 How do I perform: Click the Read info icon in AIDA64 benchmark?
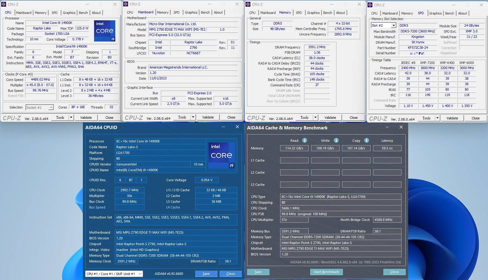tap(304, 140)
